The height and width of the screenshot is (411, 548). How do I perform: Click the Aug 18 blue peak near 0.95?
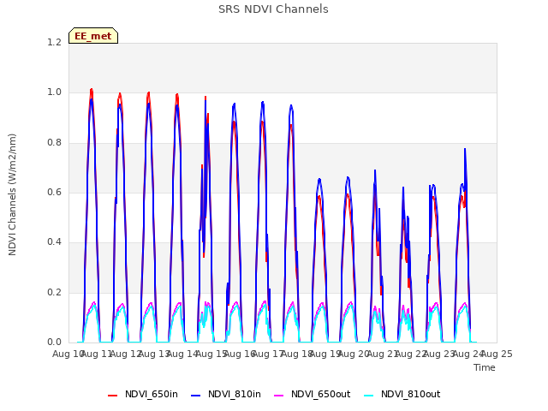click(x=291, y=105)
